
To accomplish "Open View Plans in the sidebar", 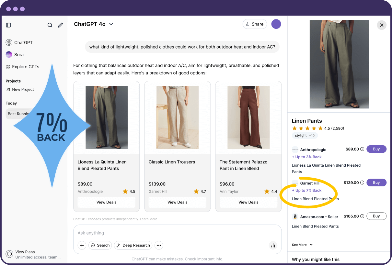I will (33, 254).
